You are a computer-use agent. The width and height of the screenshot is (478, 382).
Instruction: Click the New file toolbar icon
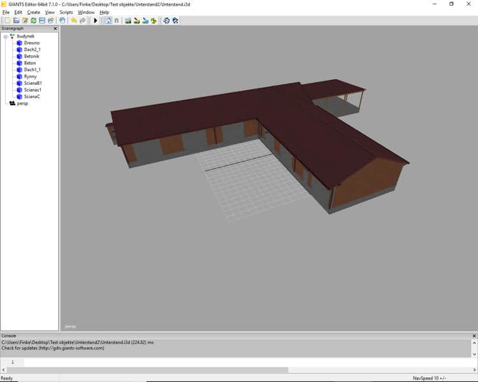pos(7,20)
